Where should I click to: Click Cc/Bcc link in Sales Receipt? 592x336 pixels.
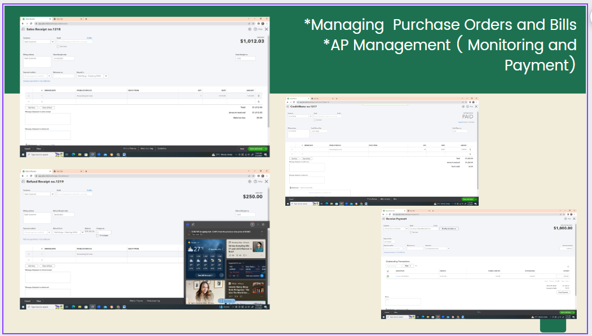pos(90,38)
